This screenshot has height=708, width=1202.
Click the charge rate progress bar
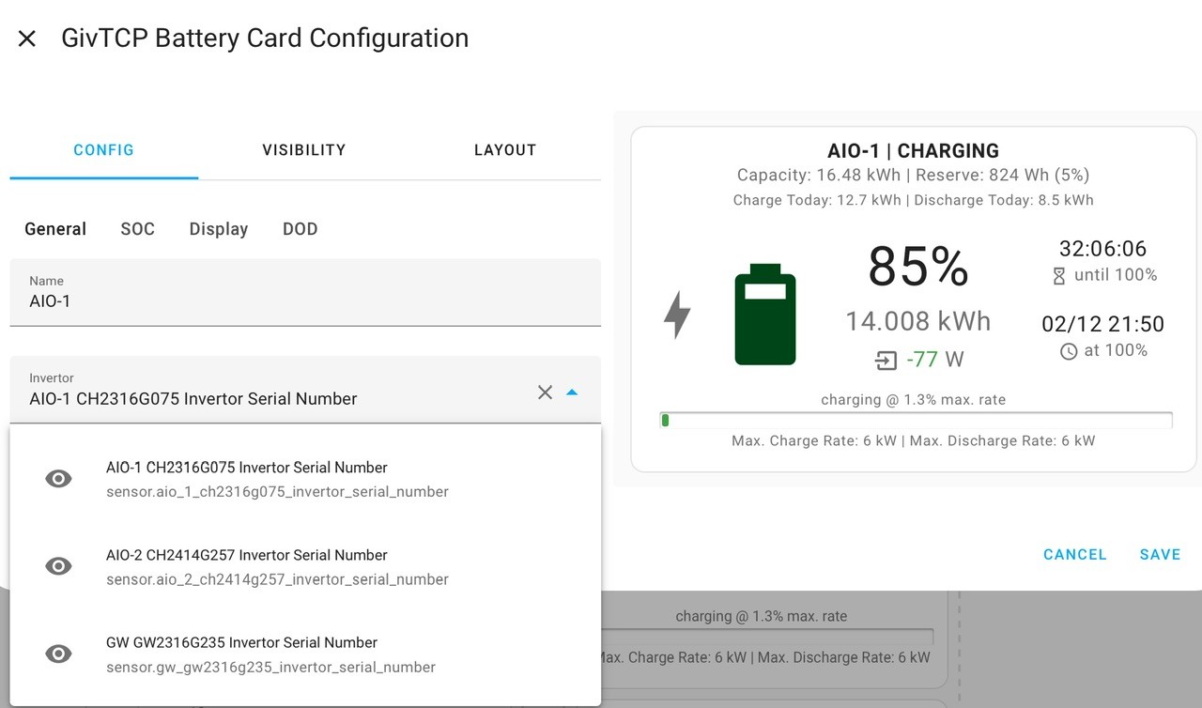(x=917, y=420)
